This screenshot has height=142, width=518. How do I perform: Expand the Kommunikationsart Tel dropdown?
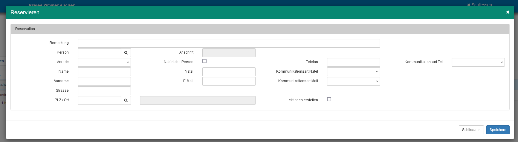click(478, 62)
